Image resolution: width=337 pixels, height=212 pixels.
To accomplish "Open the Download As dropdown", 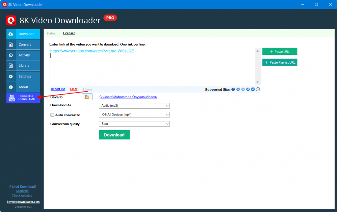I will pyautogui.click(x=134, y=106).
